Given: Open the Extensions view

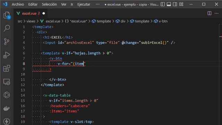Looking at the screenshot, I should click(7, 68).
